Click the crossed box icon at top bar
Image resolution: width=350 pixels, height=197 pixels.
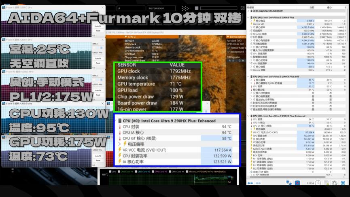point(242,8)
